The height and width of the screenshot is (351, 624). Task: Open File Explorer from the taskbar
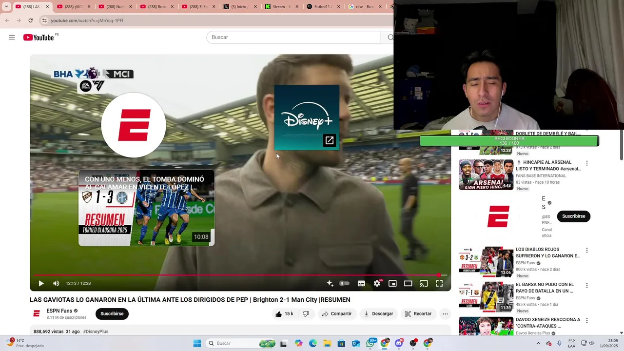click(327, 343)
